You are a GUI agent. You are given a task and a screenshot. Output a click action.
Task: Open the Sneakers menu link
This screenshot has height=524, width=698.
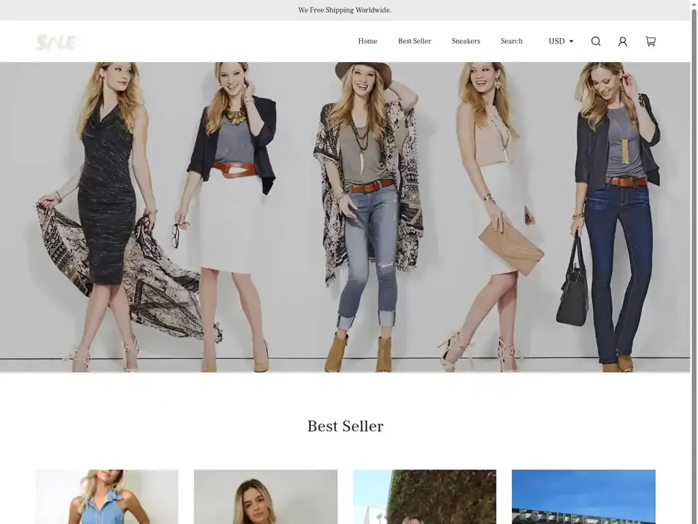[x=466, y=42]
